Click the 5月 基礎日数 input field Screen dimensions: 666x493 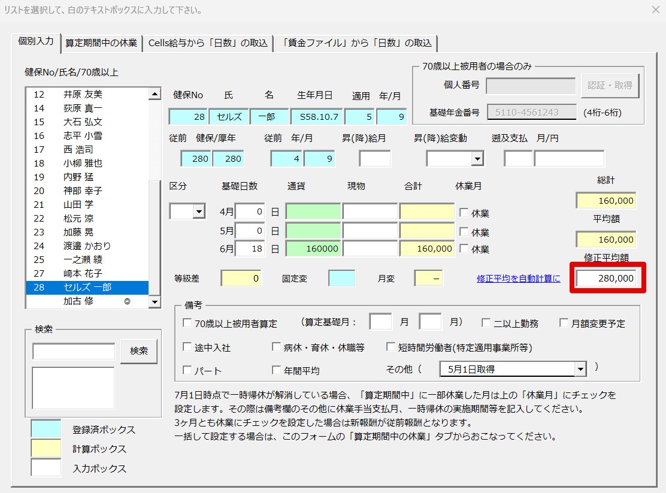pos(250,231)
